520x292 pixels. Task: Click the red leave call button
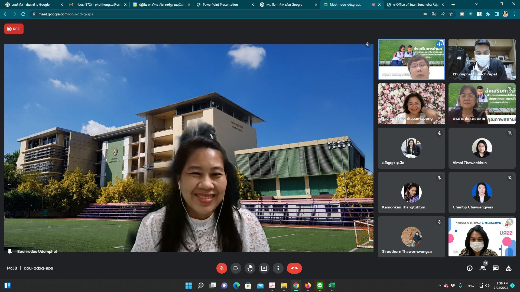[294, 268]
